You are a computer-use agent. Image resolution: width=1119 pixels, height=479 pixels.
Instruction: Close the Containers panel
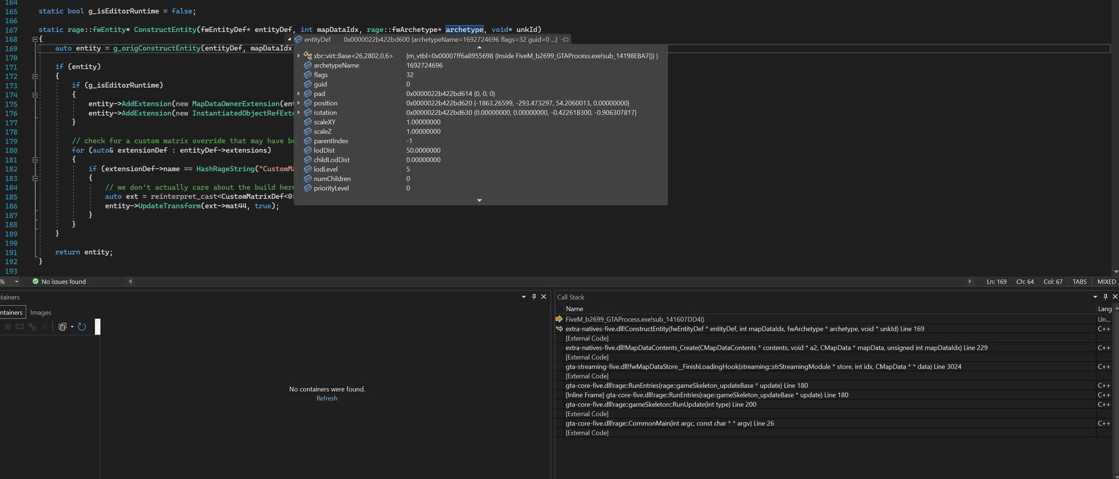point(544,297)
